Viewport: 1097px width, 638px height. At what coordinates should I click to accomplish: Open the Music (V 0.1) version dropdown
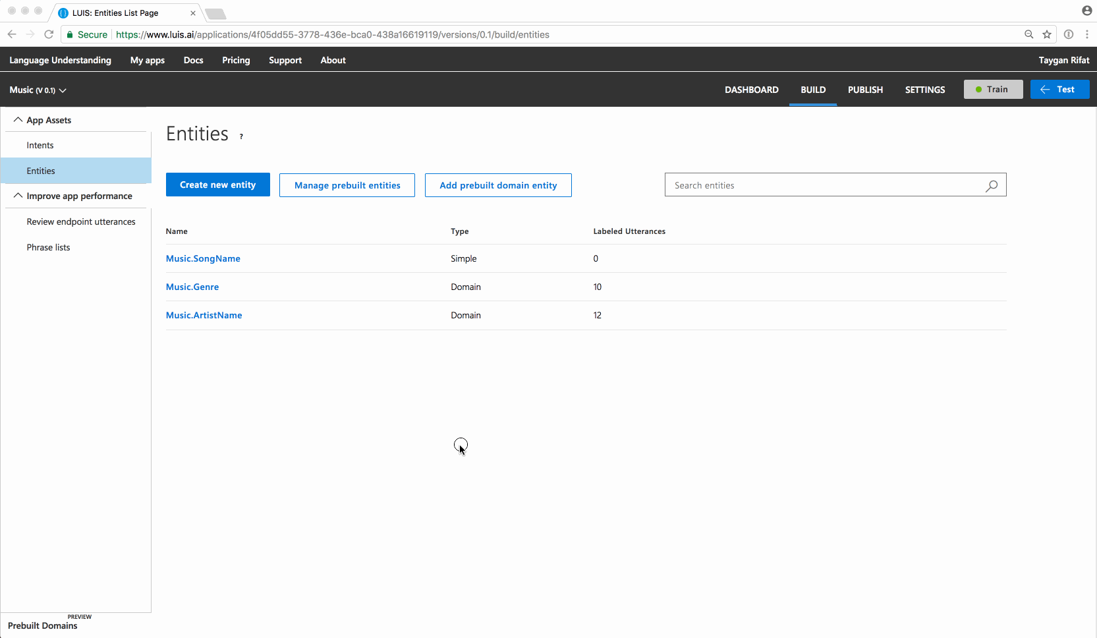(38, 90)
